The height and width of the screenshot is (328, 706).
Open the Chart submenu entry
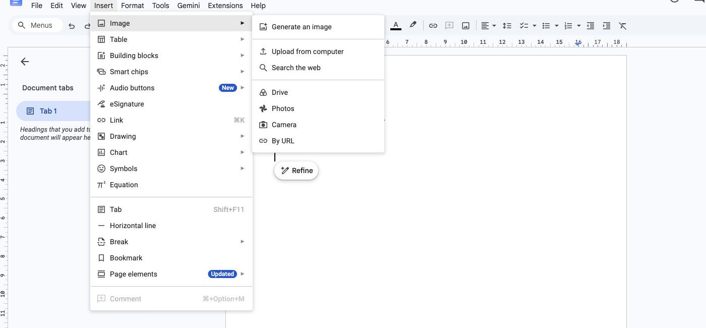pos(171,152)
